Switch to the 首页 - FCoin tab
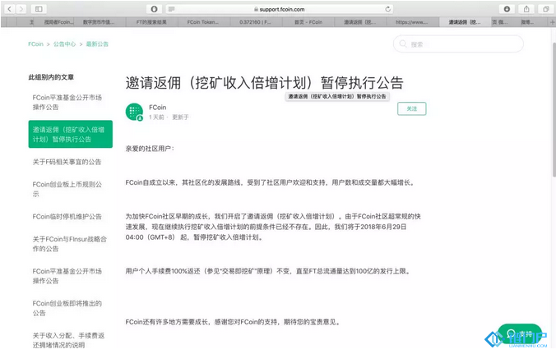The height and width of the screenshot is (354, 556). [x=307, y=22]
